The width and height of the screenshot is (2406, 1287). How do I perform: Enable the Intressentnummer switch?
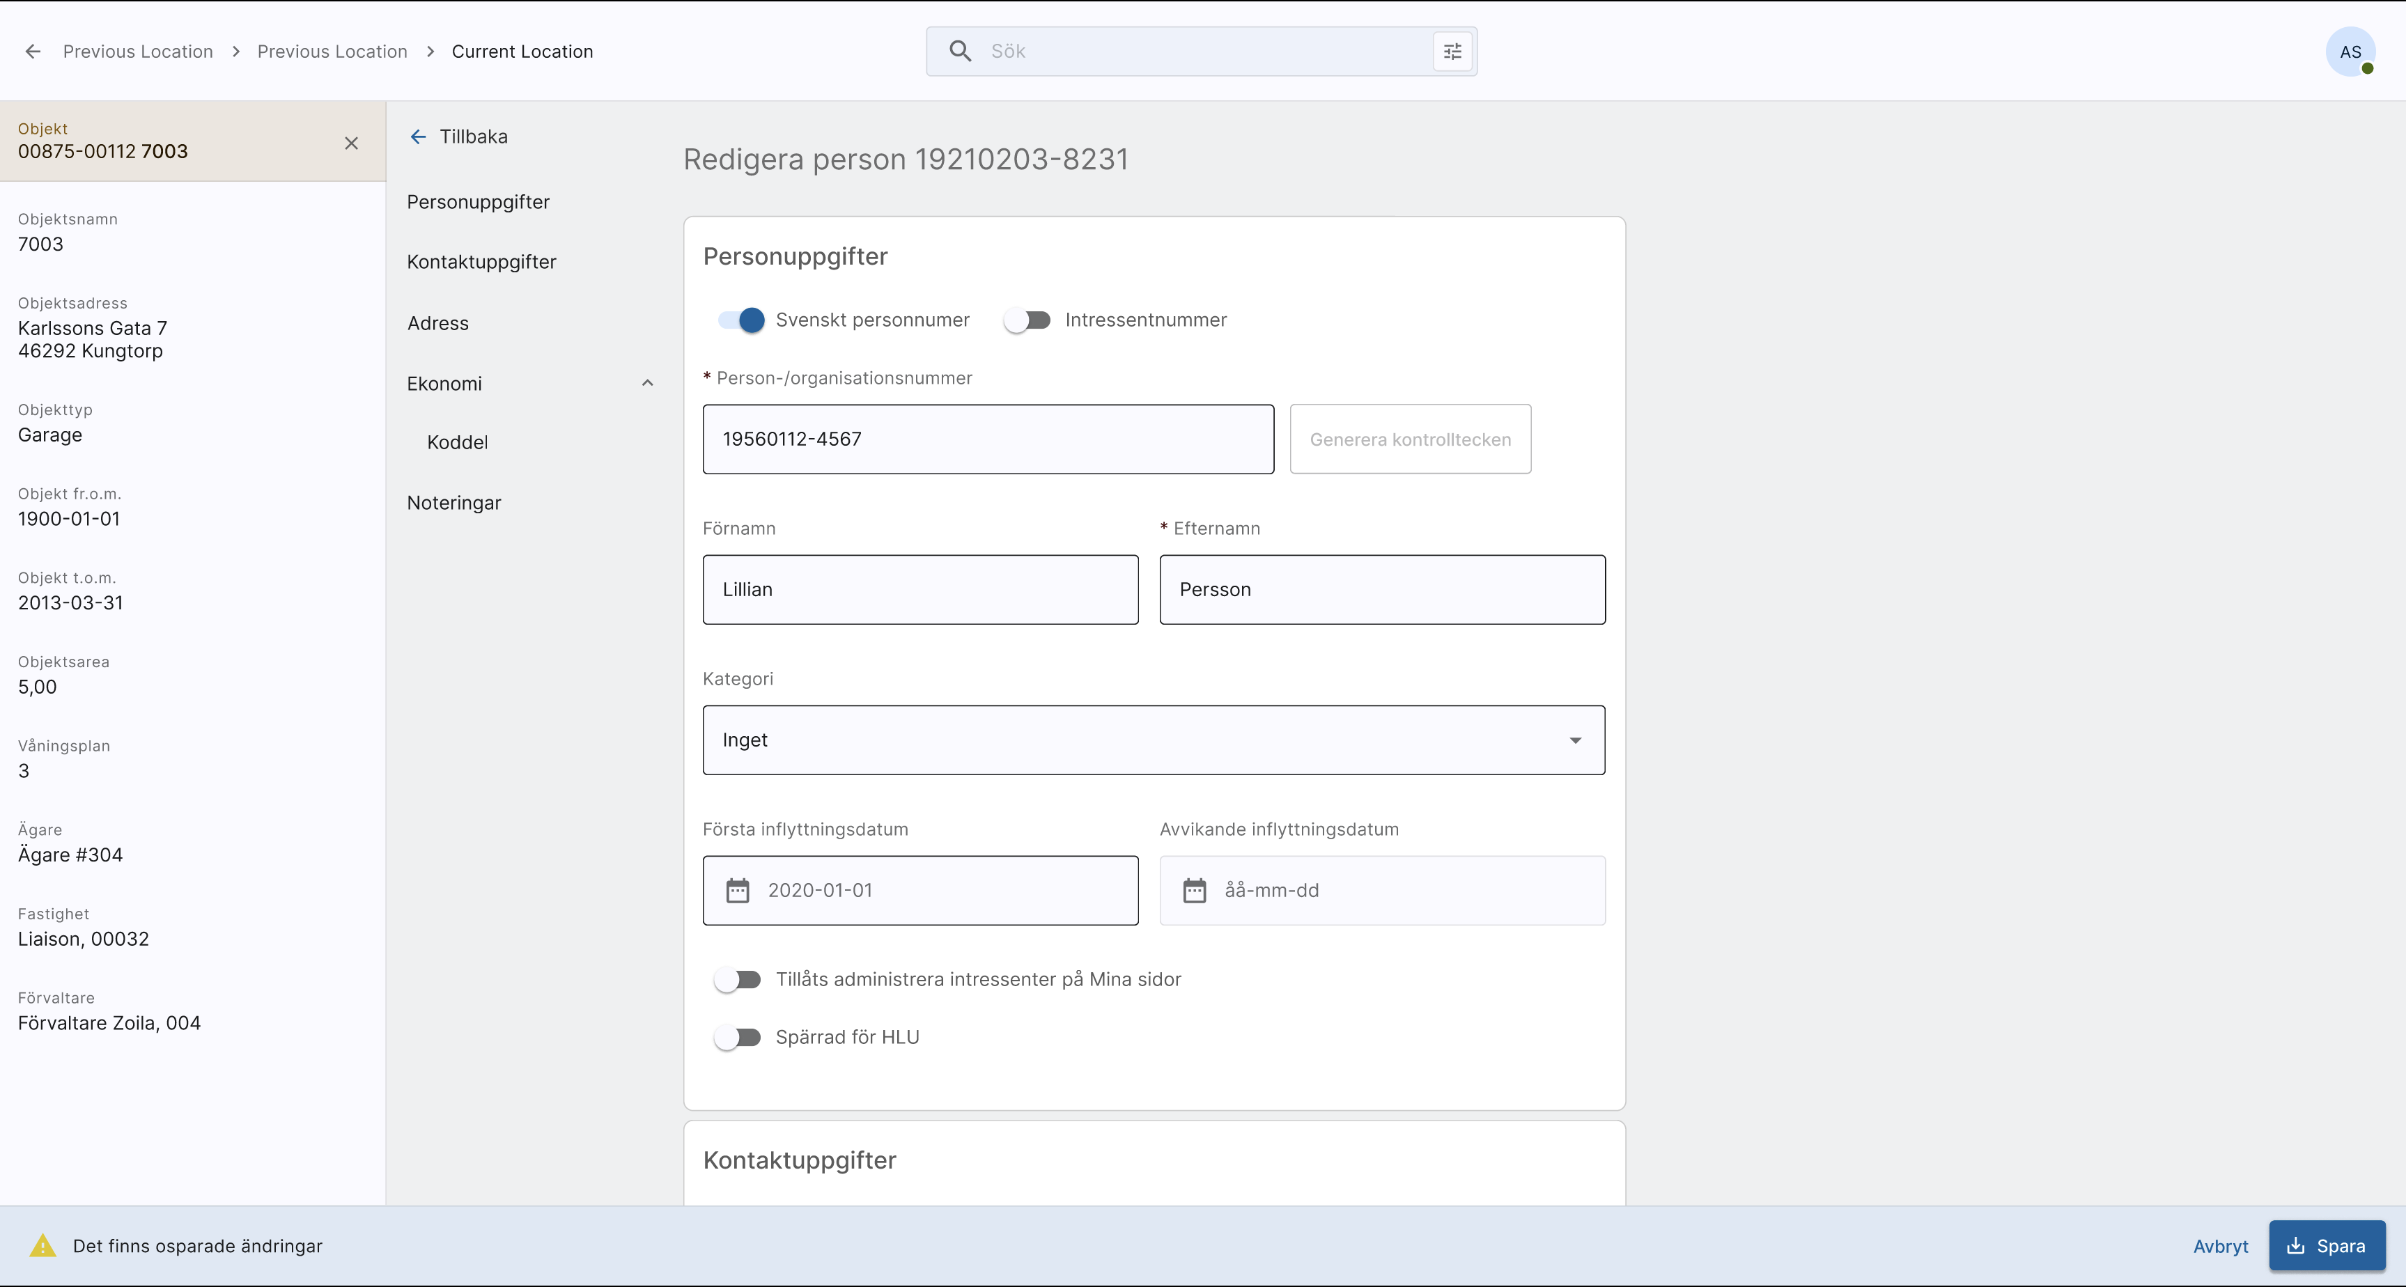pos(1027,320)
